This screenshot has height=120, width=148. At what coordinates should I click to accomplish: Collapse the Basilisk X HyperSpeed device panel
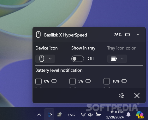(x=138, y=35)
